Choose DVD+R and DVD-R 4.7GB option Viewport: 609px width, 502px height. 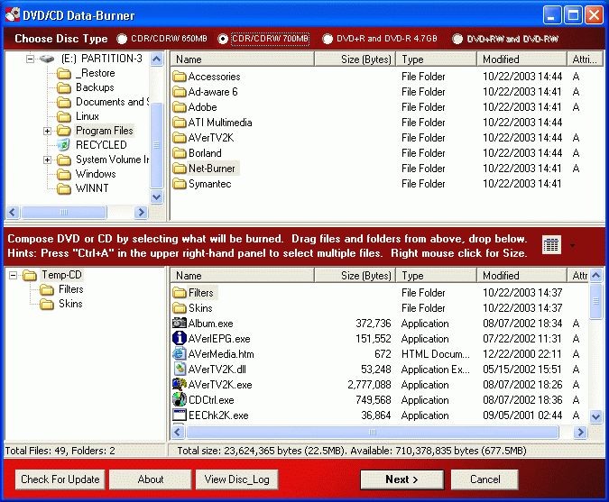[x=328, y=39]
